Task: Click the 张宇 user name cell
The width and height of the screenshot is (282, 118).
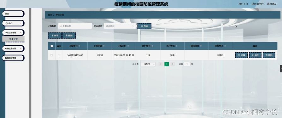Action: [x=172, y=55]
